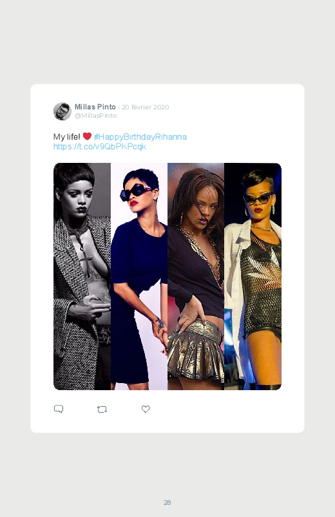Click the page number 28
Viewport: 335px width, 517px height.
[x=167, y=502]
